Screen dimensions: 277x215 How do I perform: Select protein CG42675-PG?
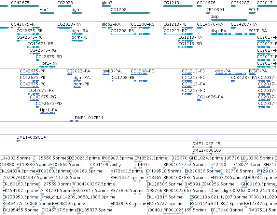35,100
